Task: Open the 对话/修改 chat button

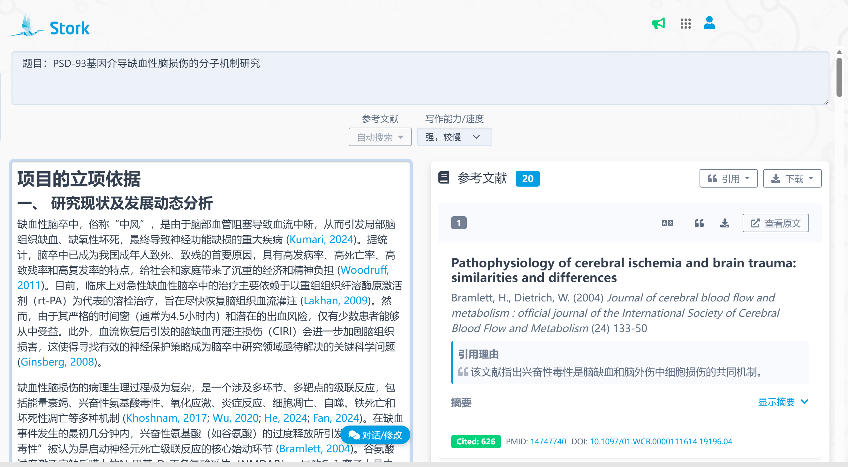Action: pyautogui.click(x=375, y=435)
